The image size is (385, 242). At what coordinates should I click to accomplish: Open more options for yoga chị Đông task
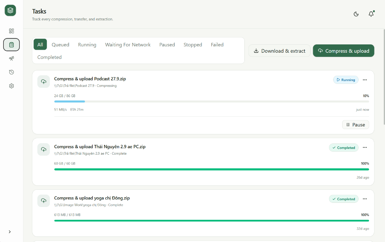click(x=365, y=199)
